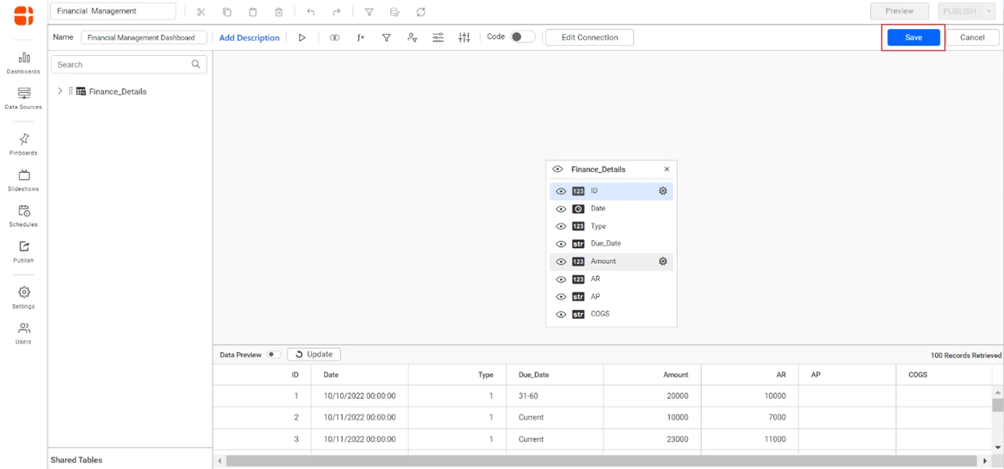Click inside the dashboard Name input field
The image size is (1004, 469).
click(143, 37)
